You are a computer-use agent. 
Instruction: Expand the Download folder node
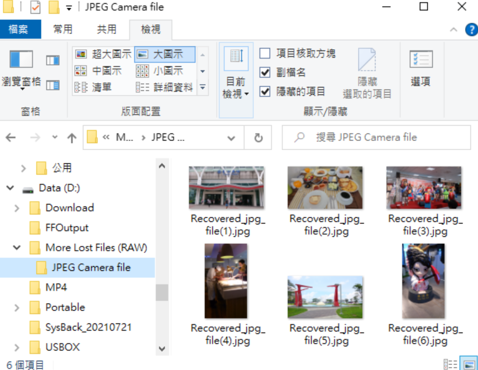click(x=17, y=208)
